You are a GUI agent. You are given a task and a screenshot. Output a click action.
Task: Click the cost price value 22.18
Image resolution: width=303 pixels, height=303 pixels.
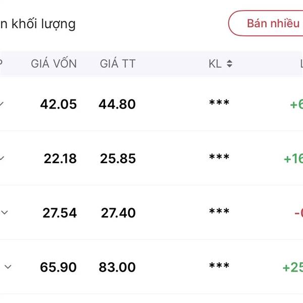tap(60, 159)
